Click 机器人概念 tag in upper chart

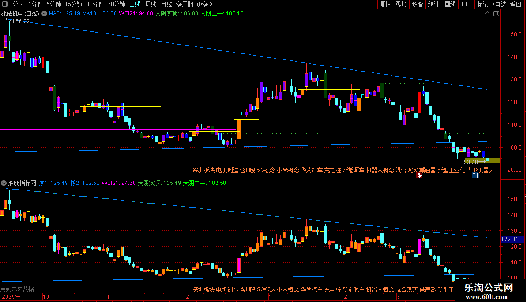(x=380, y=171)
